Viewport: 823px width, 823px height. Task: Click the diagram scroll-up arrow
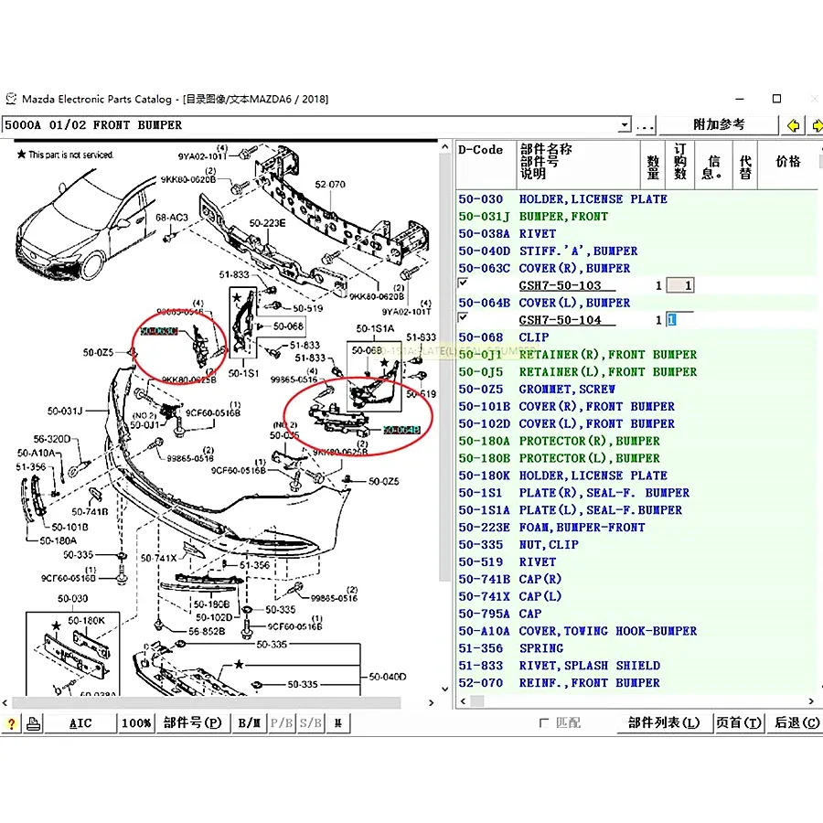point(447,146)
